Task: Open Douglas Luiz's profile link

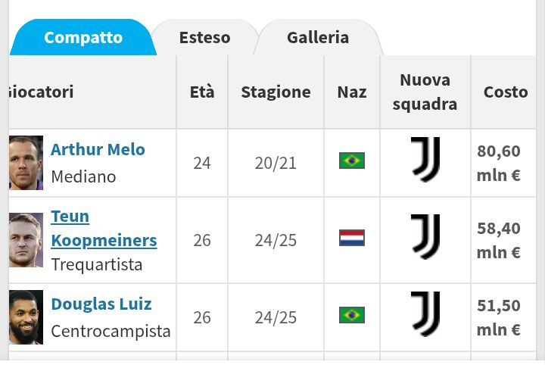Action: tap(101, 304)
